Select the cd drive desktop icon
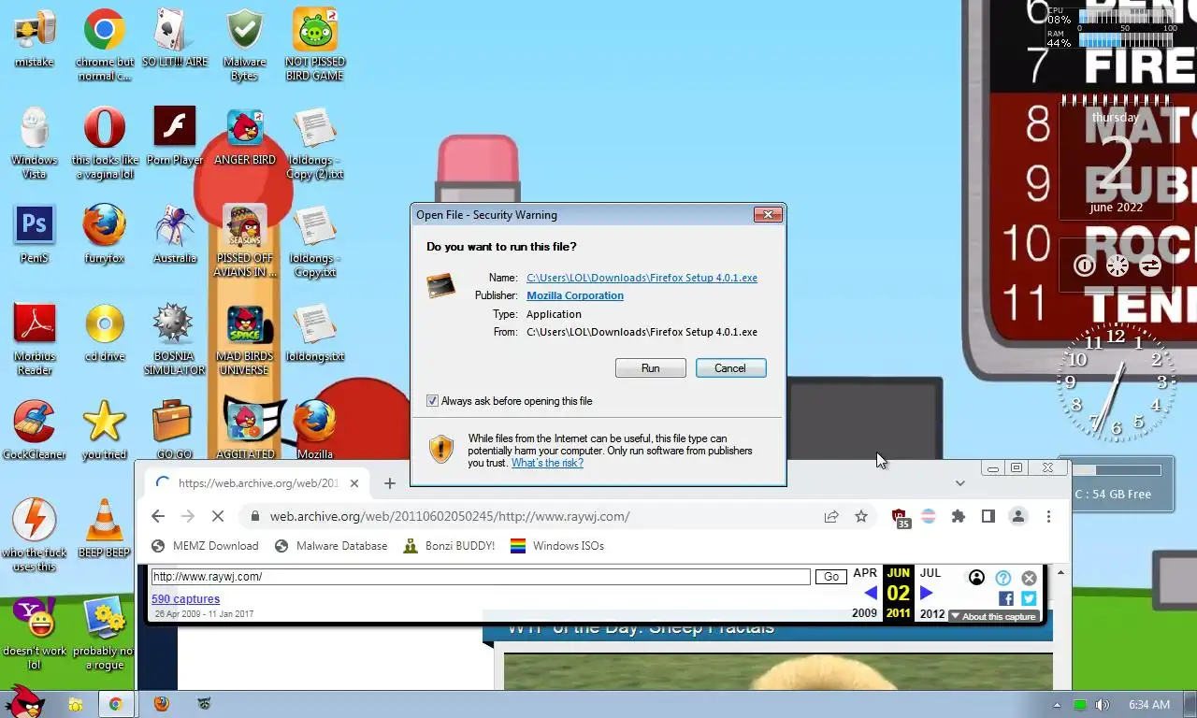1197x718 pixels. pos(105,333)
